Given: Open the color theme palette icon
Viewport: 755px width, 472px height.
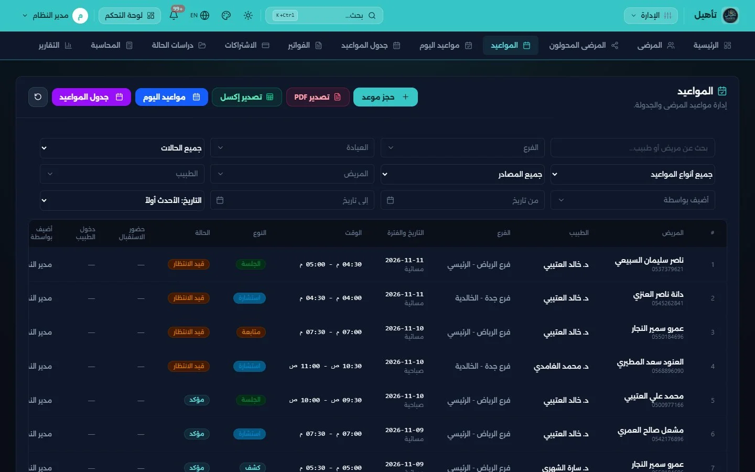Looking at the screenshot, I should pyautogui.click(x=226, y=16).
